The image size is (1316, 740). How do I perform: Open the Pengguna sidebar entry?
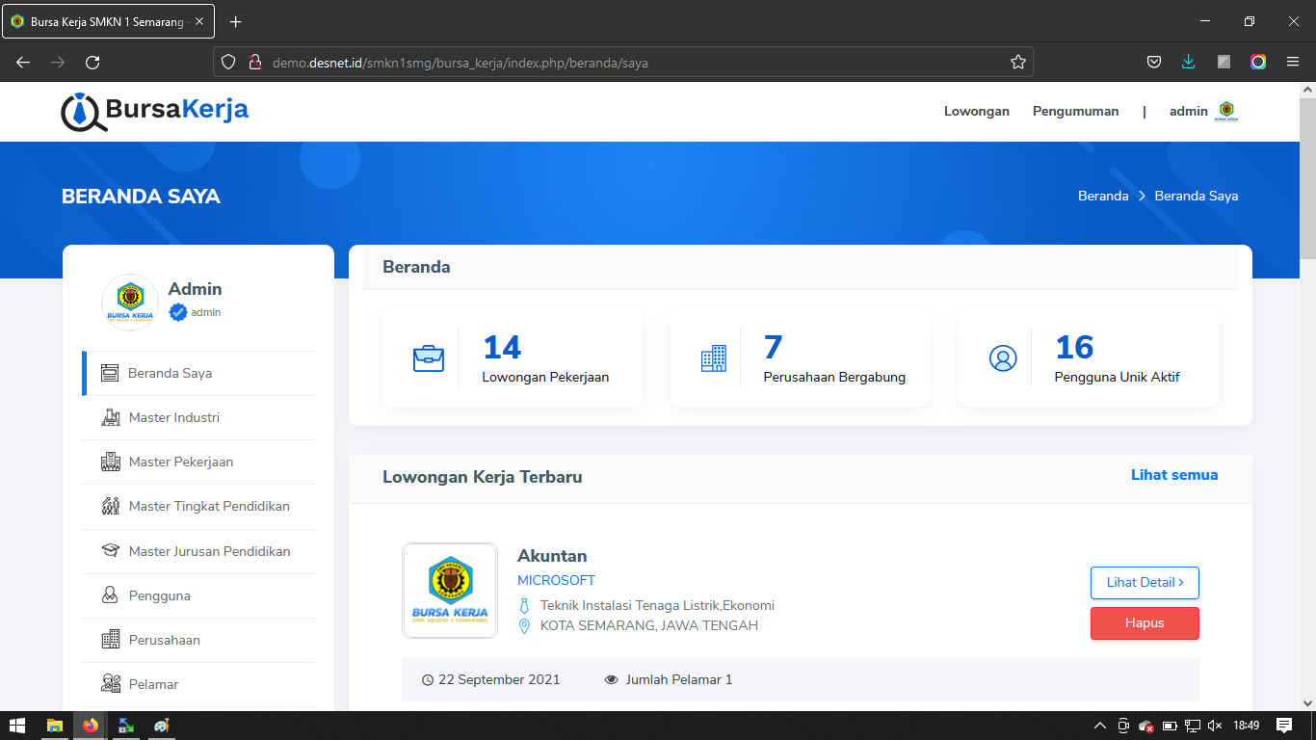pyautogui.click(x=159, y=595)
